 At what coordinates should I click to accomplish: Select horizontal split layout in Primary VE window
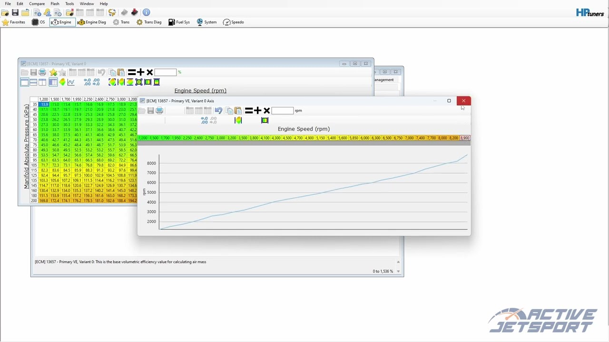[x=33, y=82]
